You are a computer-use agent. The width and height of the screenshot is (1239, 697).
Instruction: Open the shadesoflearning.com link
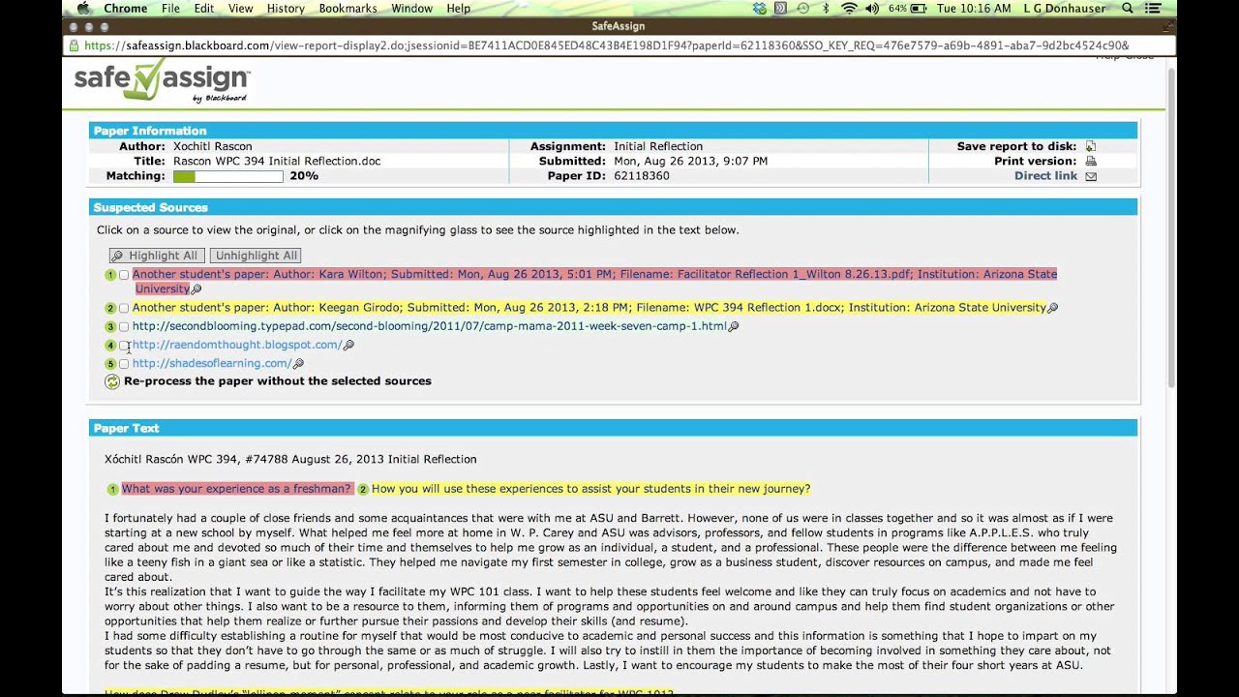click(212, 364)
